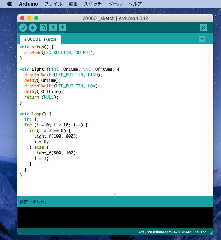Click the int i; declaration line

click(32, 119)
